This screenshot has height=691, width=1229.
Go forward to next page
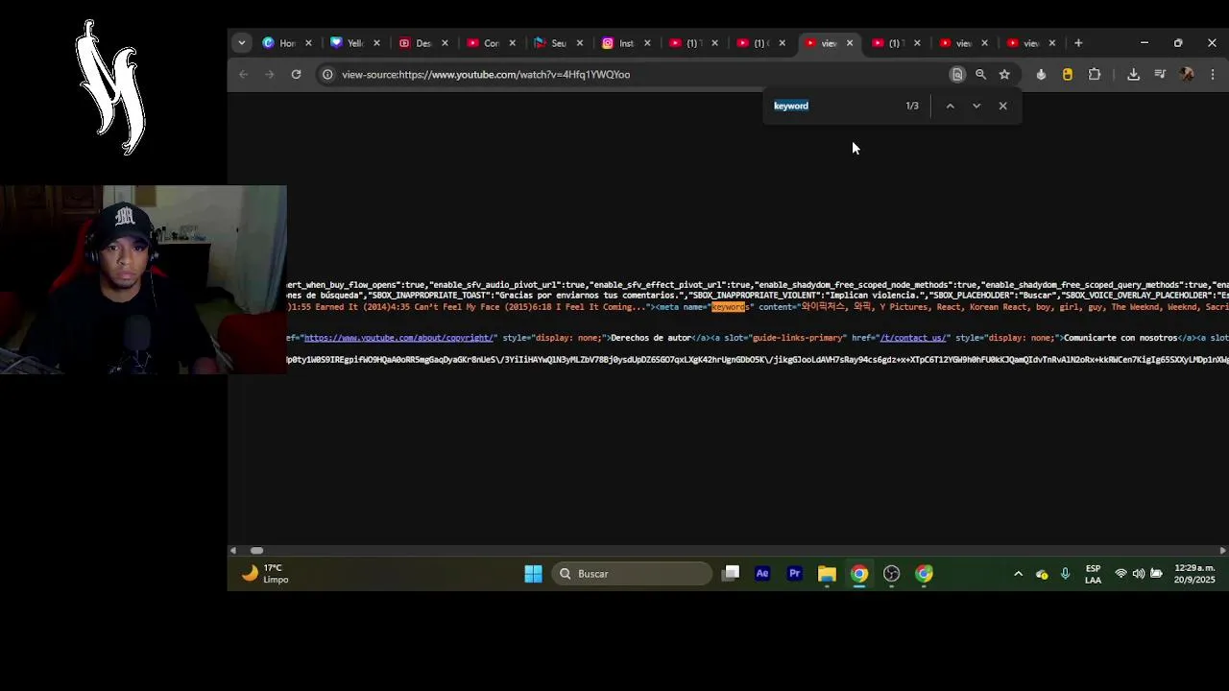[270, 74]
